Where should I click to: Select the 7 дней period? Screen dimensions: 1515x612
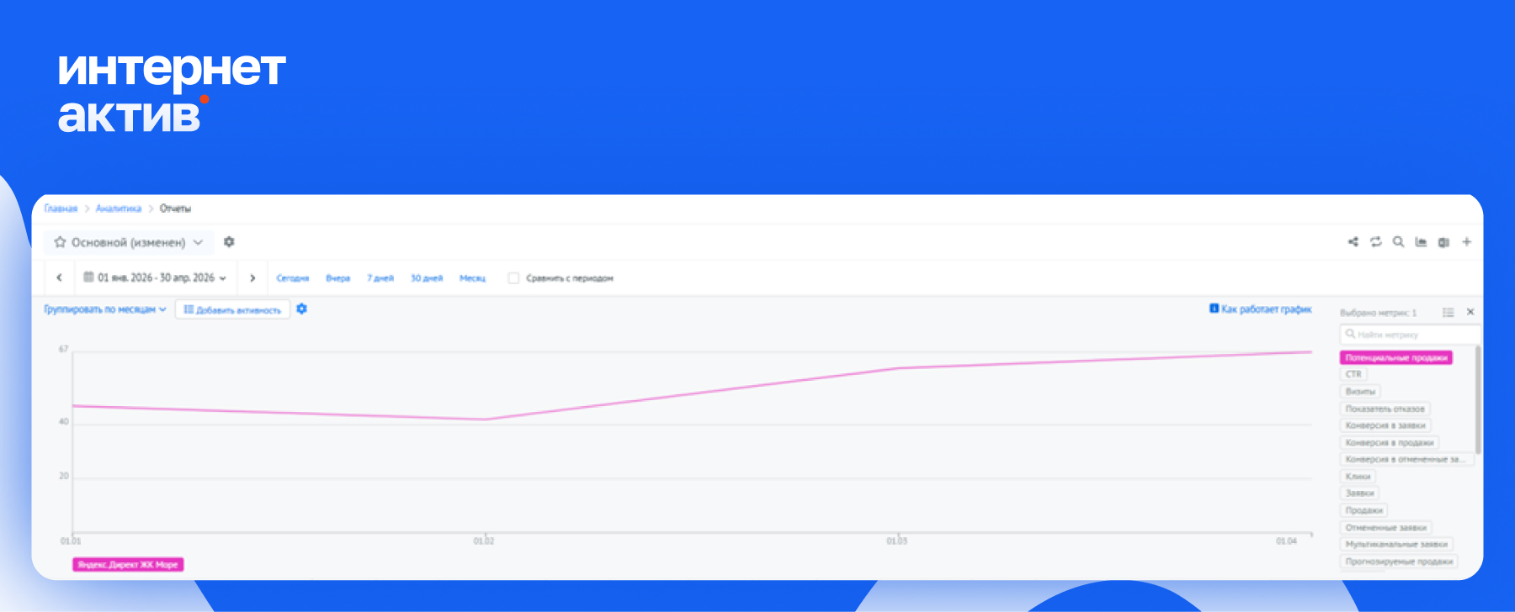pyautogui.click(x=380, y=278)
